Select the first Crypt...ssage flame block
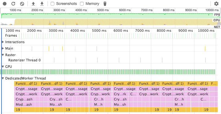 click(x=27, y=89)
